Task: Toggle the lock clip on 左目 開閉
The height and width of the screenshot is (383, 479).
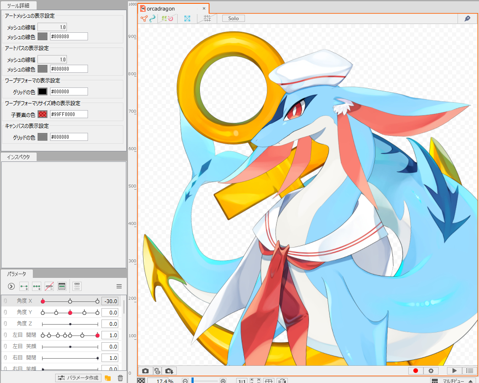Action: tap(5, 335)
